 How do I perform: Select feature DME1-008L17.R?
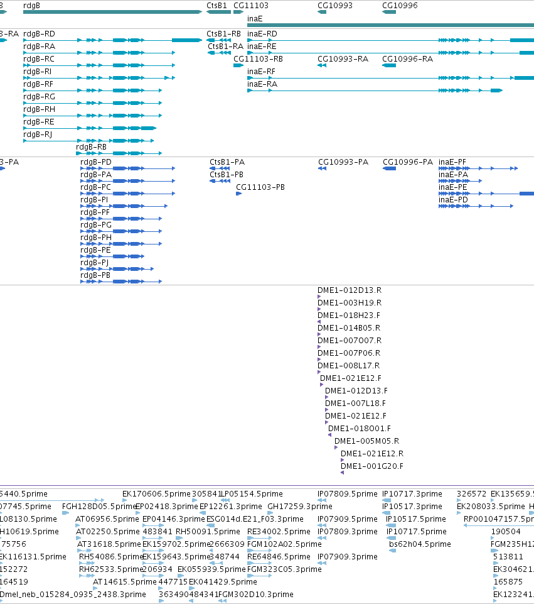tap(348, 366)
